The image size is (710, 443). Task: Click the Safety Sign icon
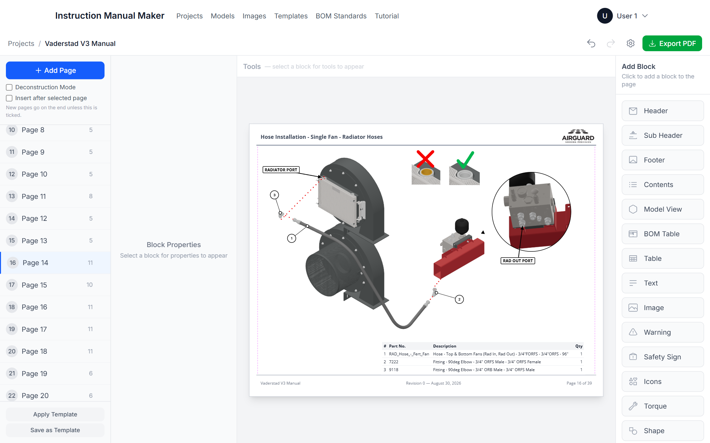(x=633, y=357)
